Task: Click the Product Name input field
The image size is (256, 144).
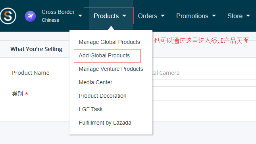Action: 204,73
